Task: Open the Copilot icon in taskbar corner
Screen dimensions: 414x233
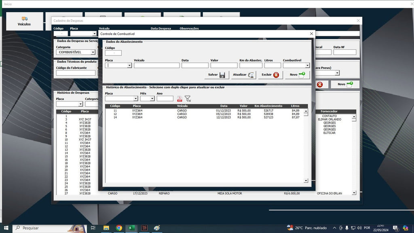Action: click(406, 228)
